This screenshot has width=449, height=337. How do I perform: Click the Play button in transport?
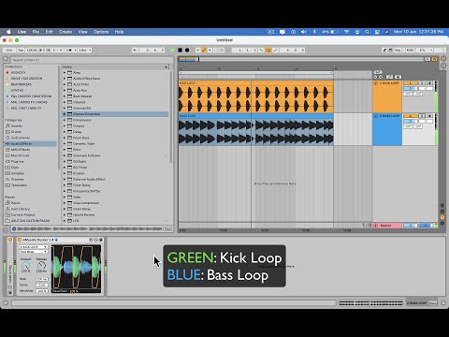point(172,50)
